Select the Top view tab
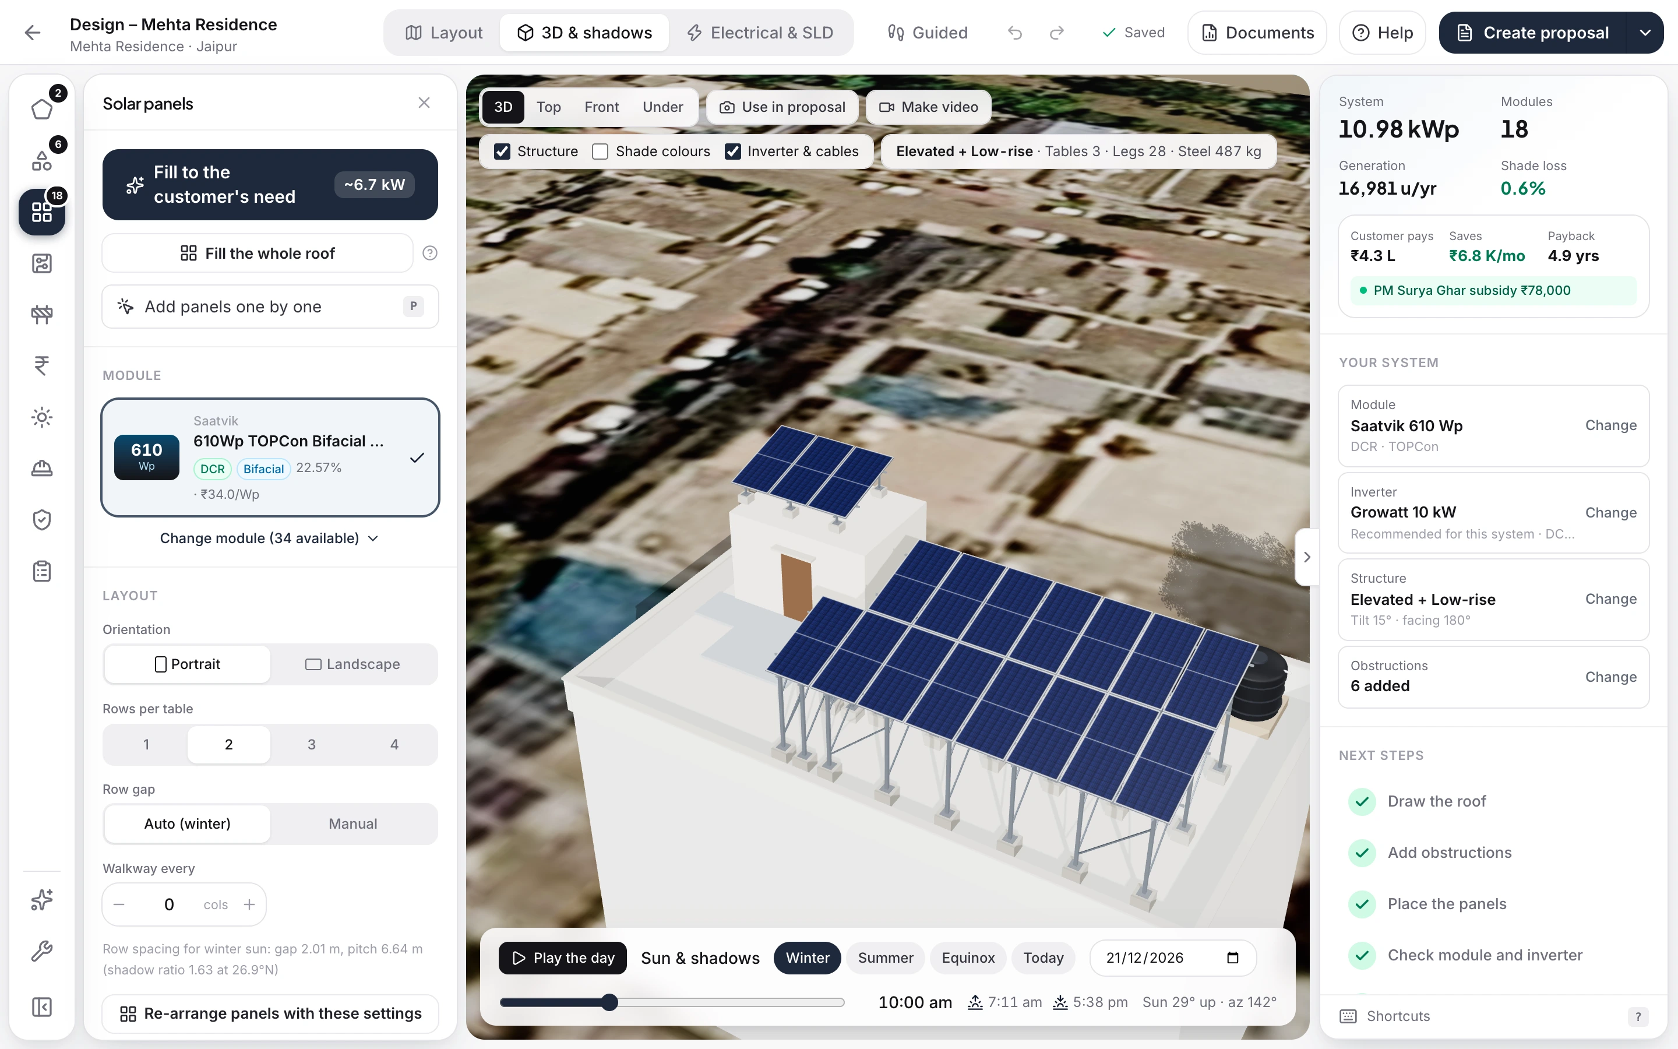Viewport: 1678px width, 1049px height. pos(548,107)
